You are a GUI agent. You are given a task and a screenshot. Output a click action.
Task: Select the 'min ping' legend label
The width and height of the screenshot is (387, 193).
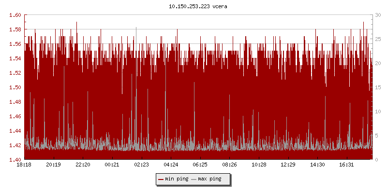tap(177, 179)
